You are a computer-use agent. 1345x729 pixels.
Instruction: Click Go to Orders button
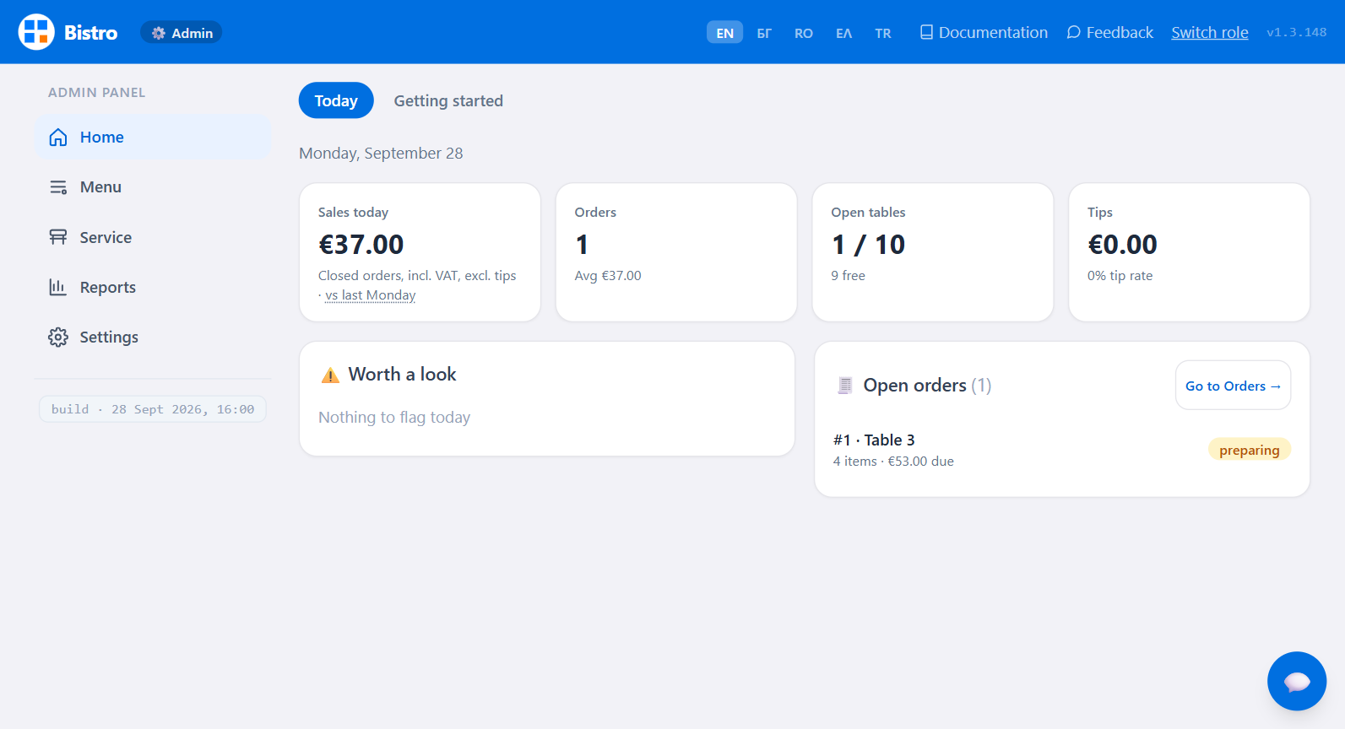[x=1233, y=386]
